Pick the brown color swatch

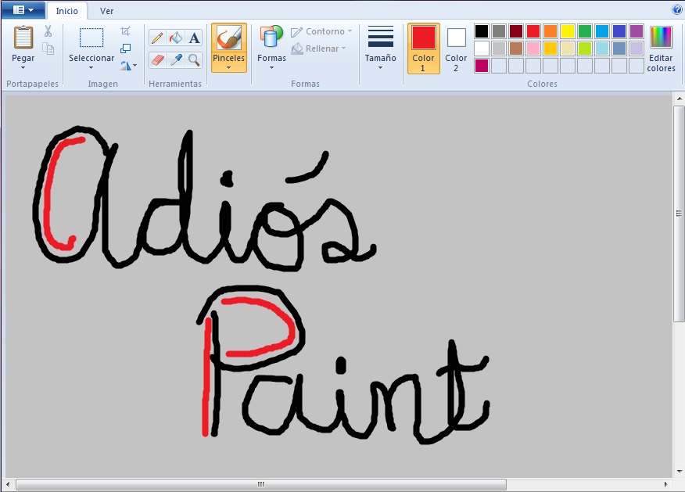click(516, 48)
